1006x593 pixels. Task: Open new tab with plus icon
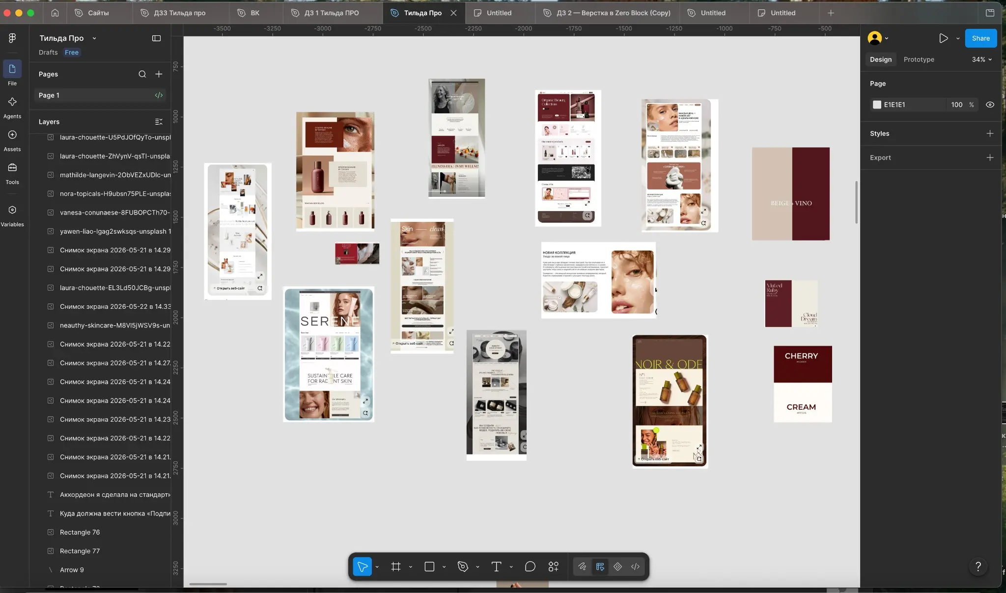(x=831, y=13)
